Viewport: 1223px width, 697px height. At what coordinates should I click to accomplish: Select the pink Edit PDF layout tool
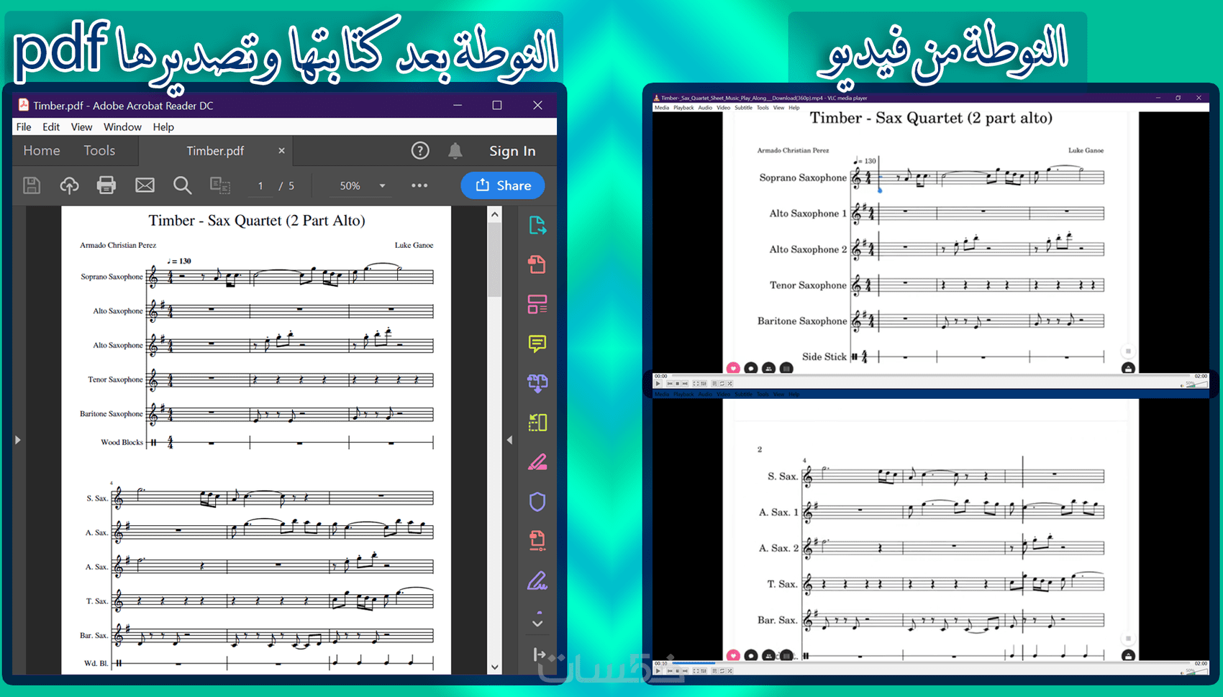[537, 304]
